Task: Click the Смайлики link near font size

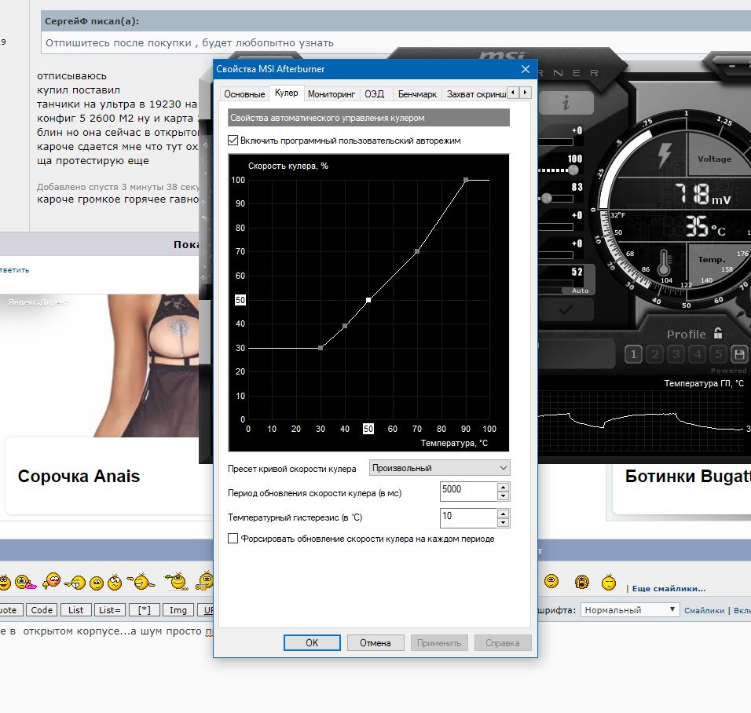Action: tap(704, 610)
